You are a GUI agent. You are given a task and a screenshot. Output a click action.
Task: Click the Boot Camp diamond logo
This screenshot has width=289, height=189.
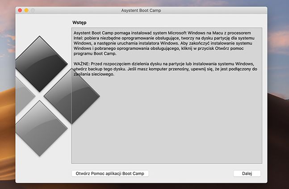58,96
